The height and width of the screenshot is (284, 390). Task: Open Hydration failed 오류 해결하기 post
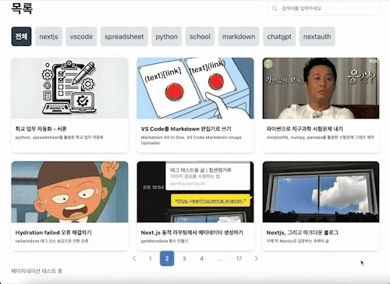click(53, 233)
